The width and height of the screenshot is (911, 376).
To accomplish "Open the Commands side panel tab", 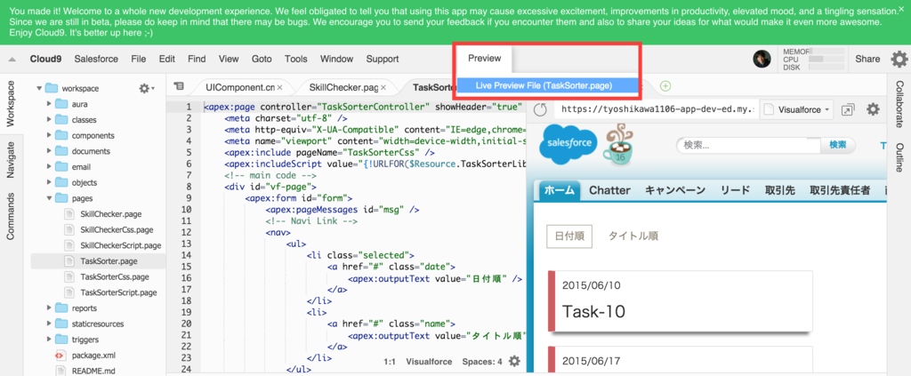I will pos(11,215).
